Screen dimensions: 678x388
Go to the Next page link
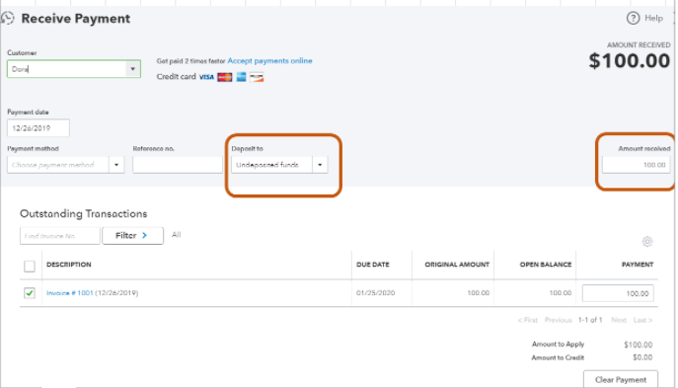coord(619,320)
